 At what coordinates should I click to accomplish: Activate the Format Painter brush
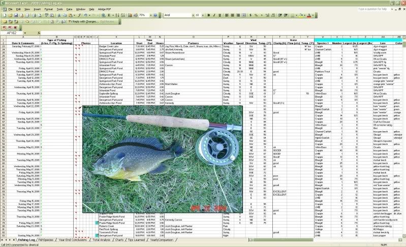coord(79,15)
